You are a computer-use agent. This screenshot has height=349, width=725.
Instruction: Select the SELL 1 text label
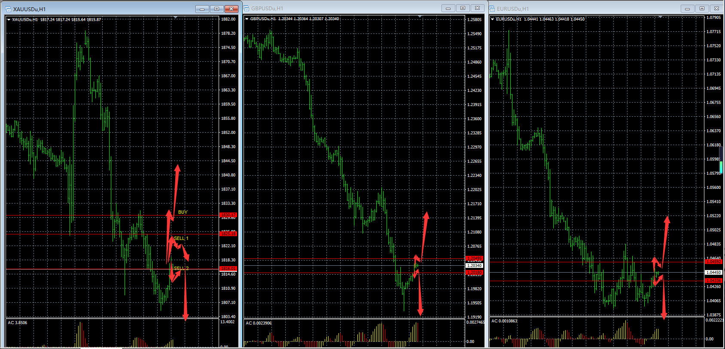pos(181,238)
